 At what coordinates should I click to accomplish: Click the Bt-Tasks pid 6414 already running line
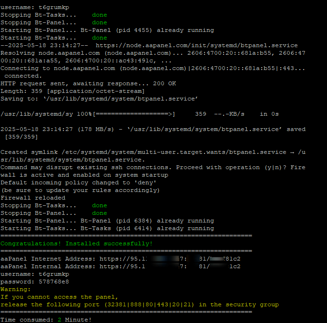pos(107,228)
